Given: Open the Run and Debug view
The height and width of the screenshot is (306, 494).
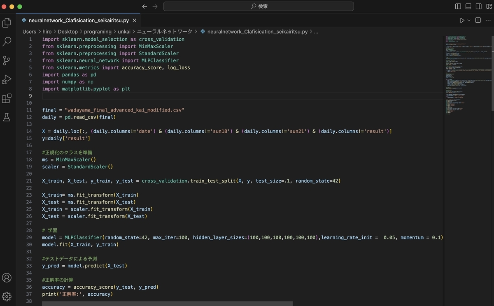Looking at the screenshot, I should click(x=7, y=79).
